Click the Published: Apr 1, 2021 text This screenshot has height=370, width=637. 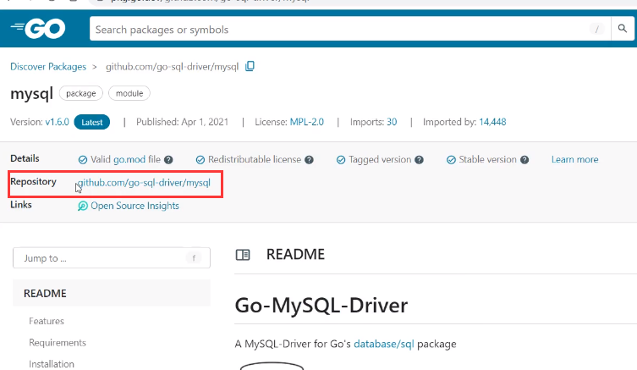(x=183, y=122)
